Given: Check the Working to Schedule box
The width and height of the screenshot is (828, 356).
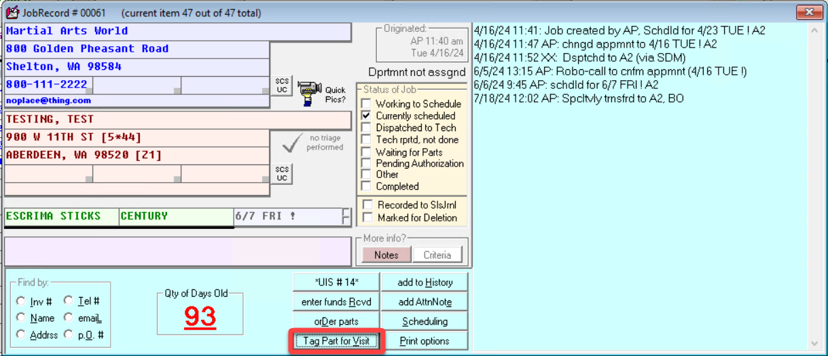Looking at the screenshot, I should pos(367,104).
